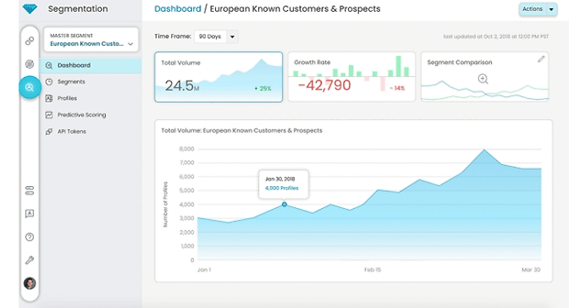
Task: Click the stacked bars icon in sidebar
Action: pyautogui.click(x=30, y=191)
